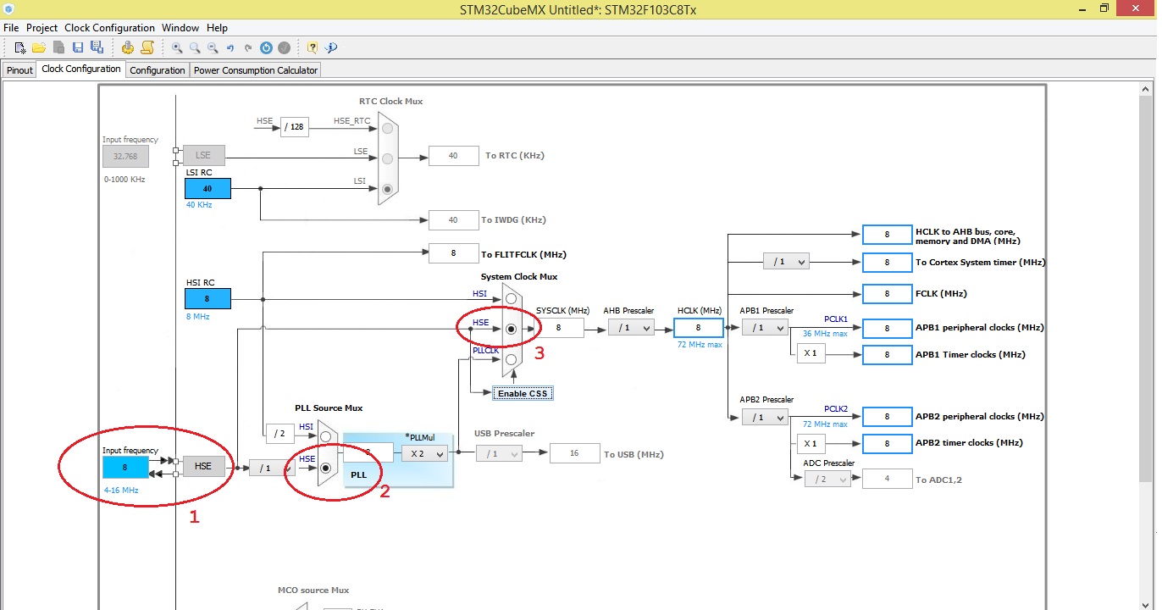Select HSI in System Clock Mux
The height and width of the screenshot is (610, 1162).
[511, 299]
